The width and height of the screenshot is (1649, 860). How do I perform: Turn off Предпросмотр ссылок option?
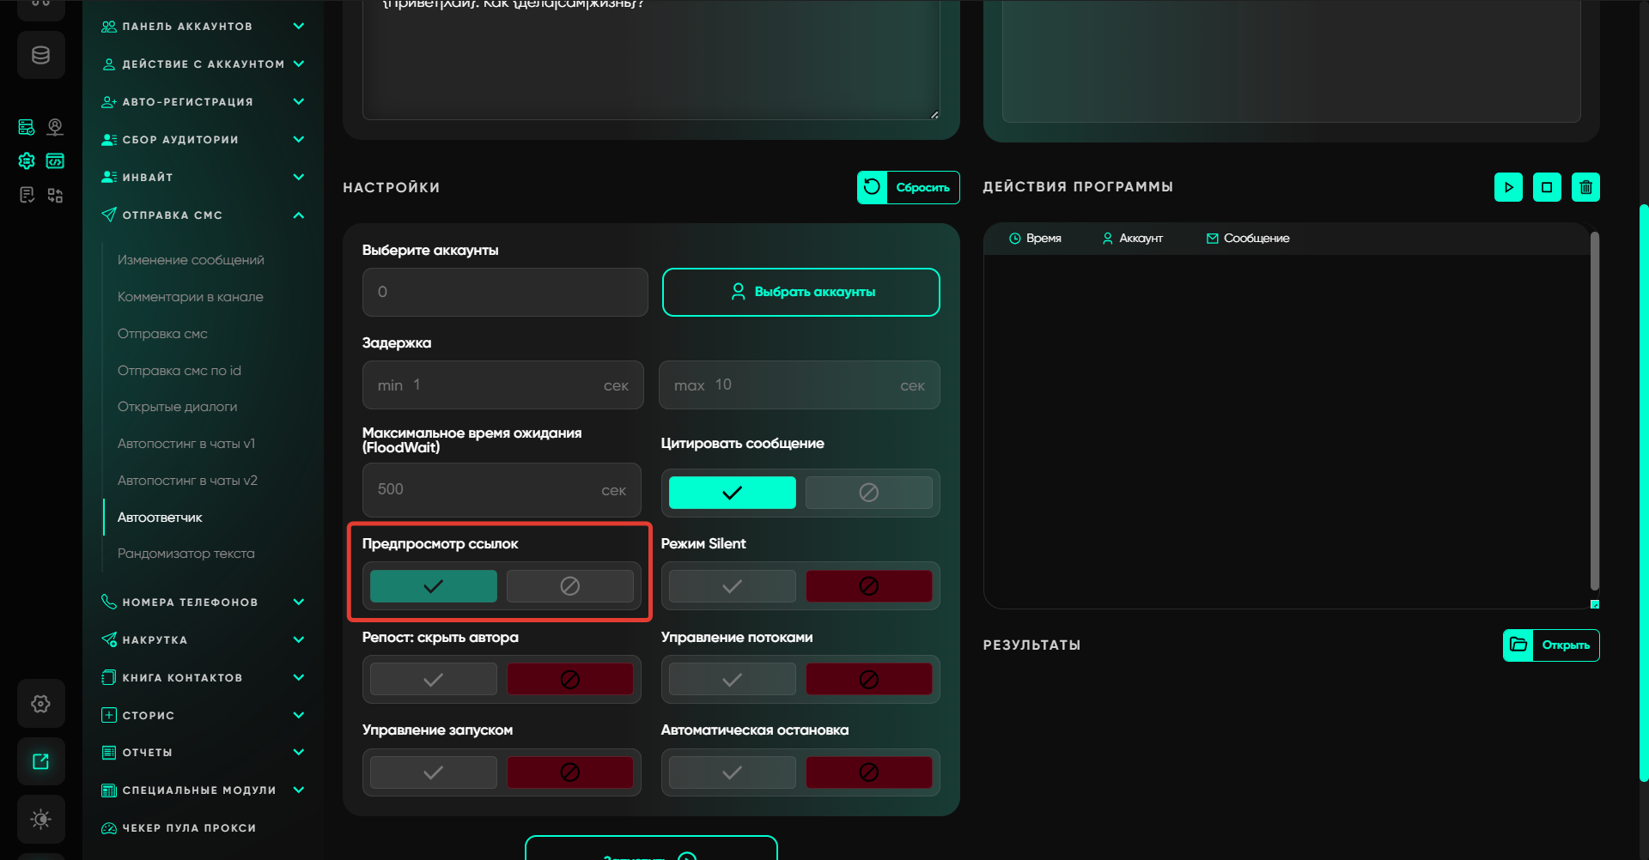coord(569,586)
